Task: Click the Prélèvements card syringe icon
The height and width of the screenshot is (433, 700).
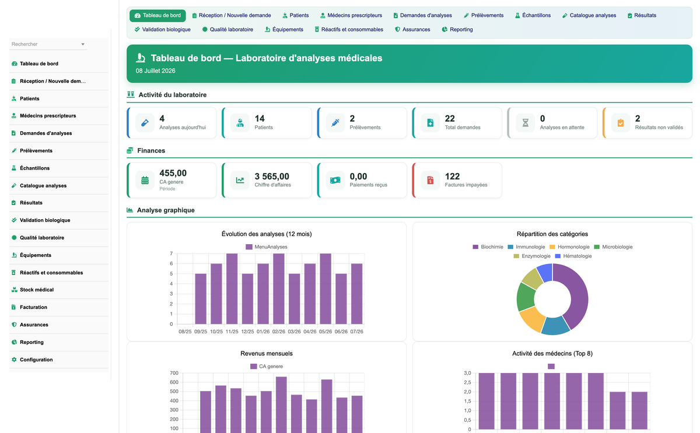Action: (x=335, y=123)
